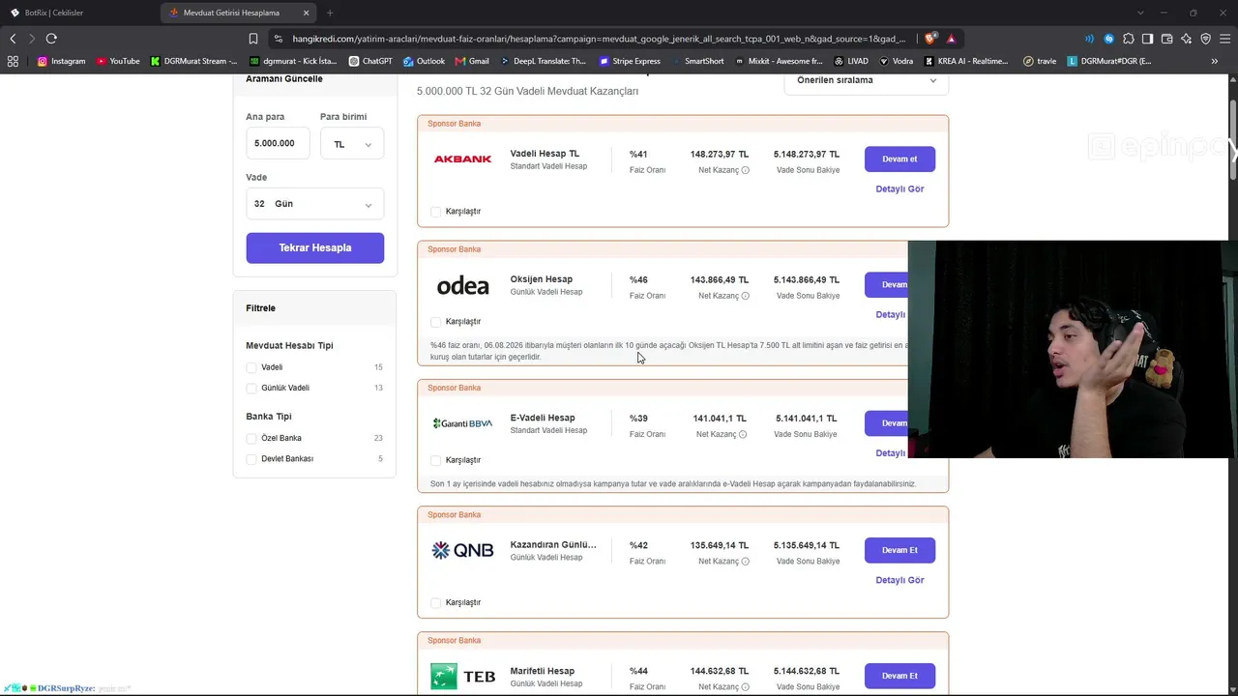Show Net Kazanç info for Odea
The image size is (1238, 696).
click(745, 296)
